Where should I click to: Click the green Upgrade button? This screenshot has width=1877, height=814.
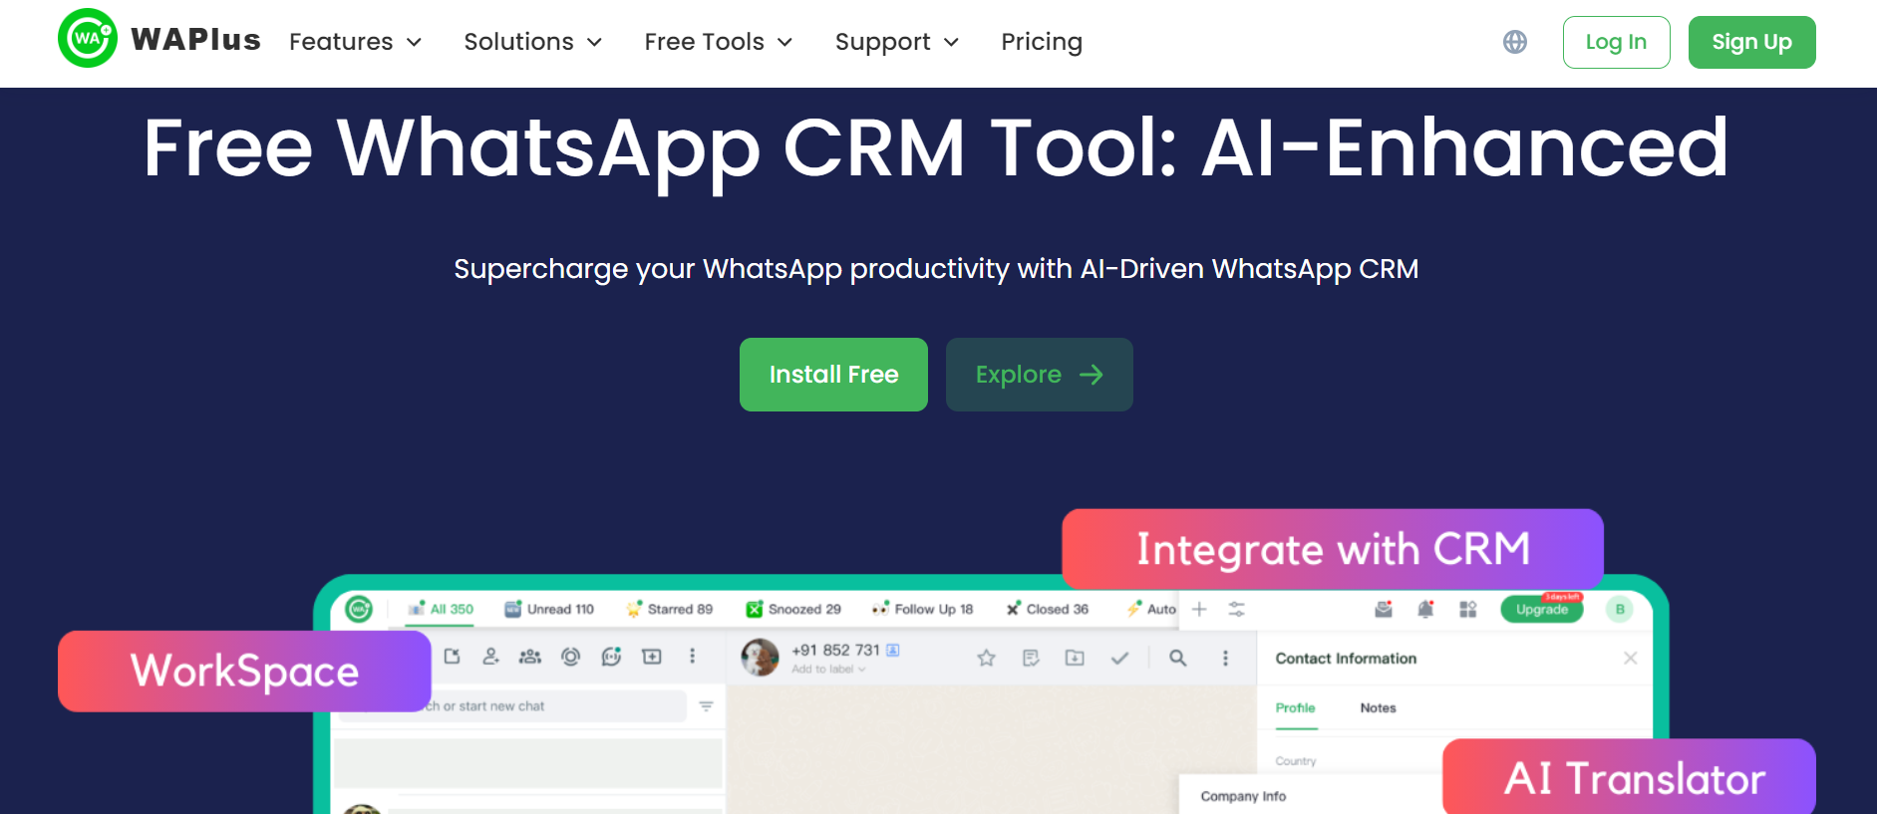click(1542, 609)
